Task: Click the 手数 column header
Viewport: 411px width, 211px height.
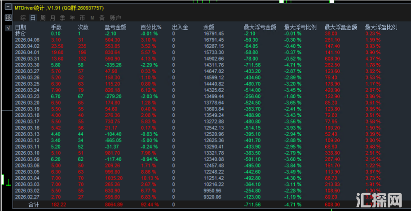Action: pos(56,27)
